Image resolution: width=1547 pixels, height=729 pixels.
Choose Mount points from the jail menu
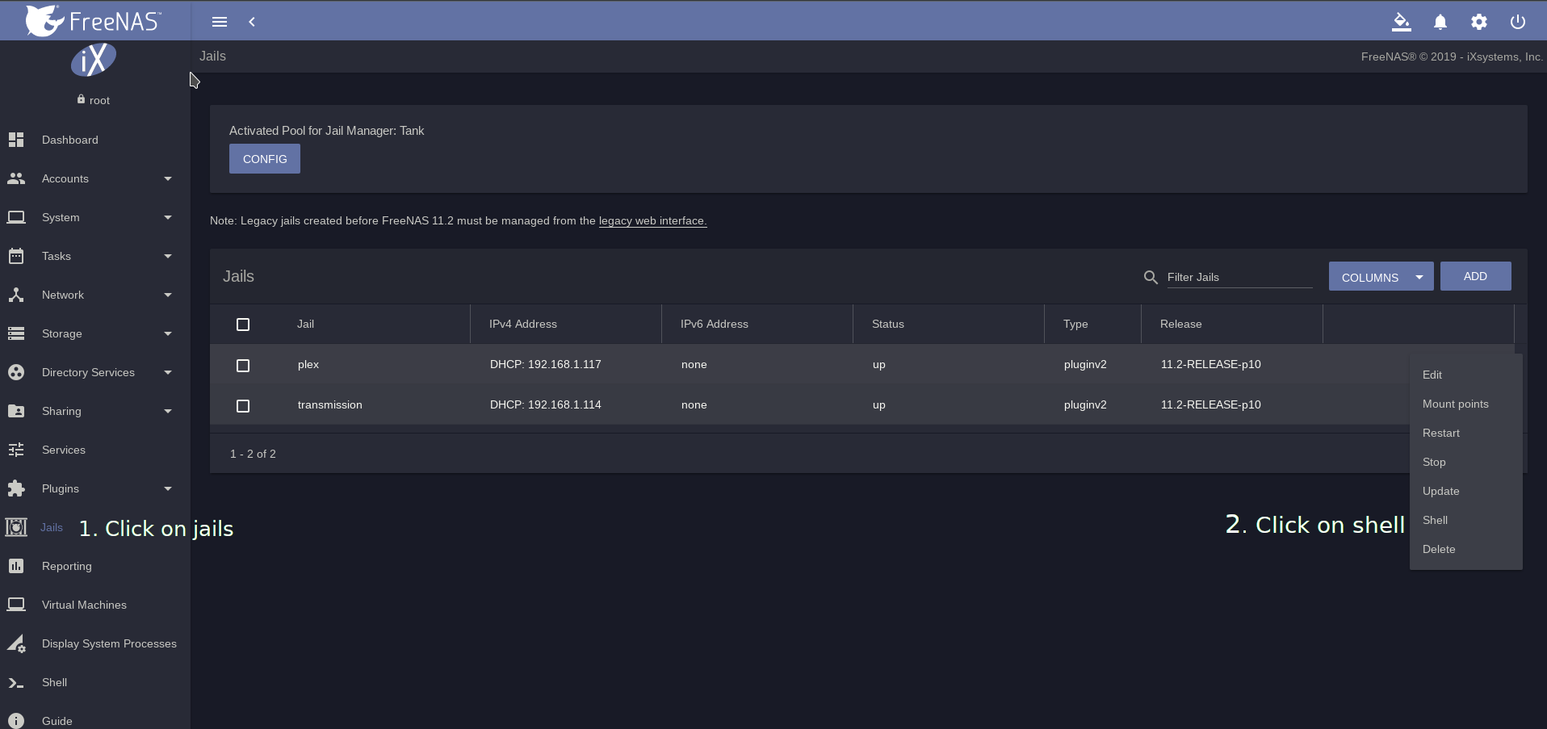[x=1465, y=404]
